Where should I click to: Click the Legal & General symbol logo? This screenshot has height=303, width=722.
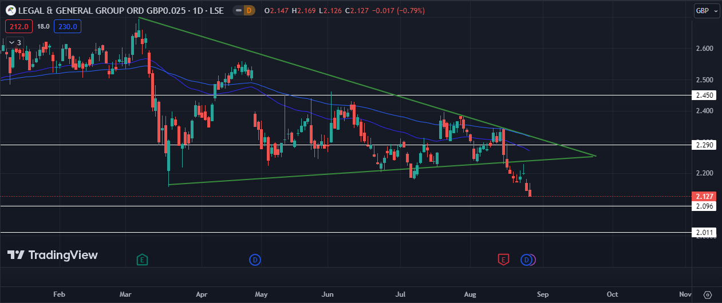point(10,10)
